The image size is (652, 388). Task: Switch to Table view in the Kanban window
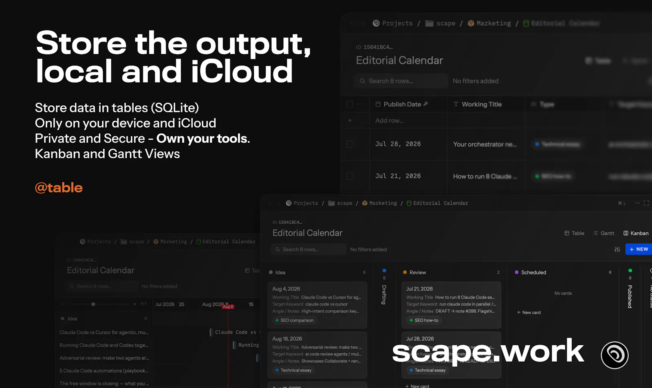[574, 233]
